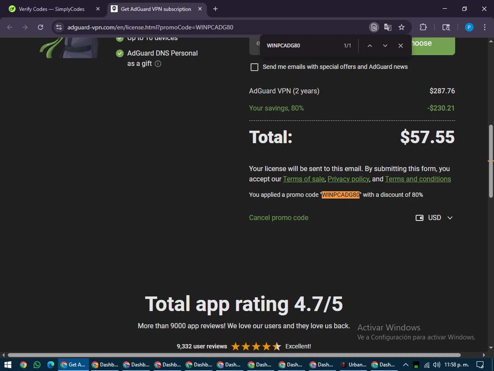Open the Windows Start menu

[x=8, y=365]
